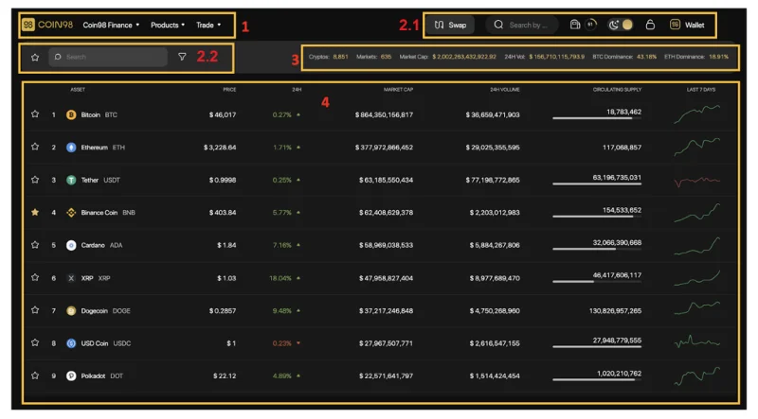Click Dogecoin circulating supply 130,826,957,265

point(615,311)
